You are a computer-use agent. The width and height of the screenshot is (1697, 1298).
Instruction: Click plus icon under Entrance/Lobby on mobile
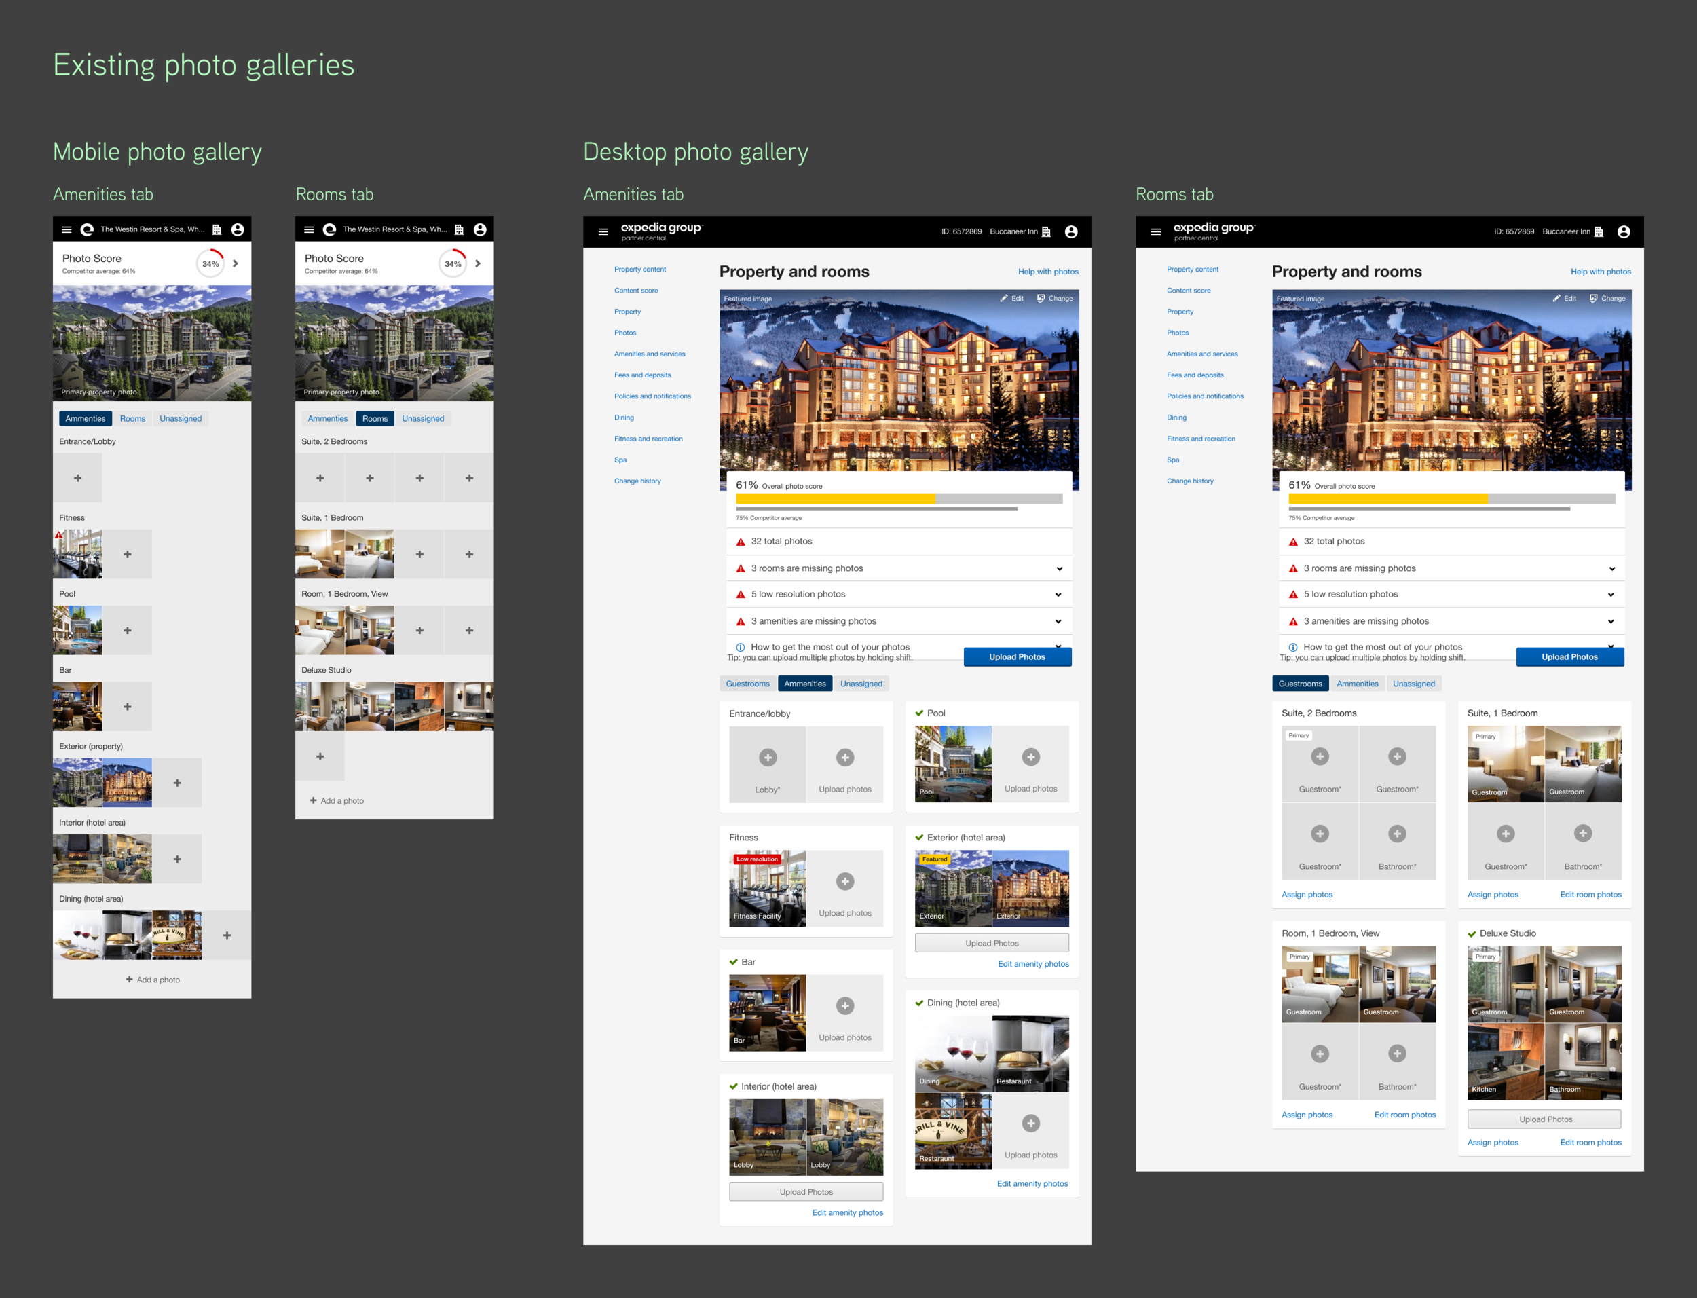(77, 478)
